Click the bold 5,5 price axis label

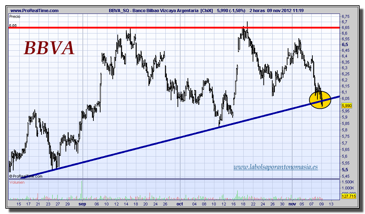click(345, 170)
